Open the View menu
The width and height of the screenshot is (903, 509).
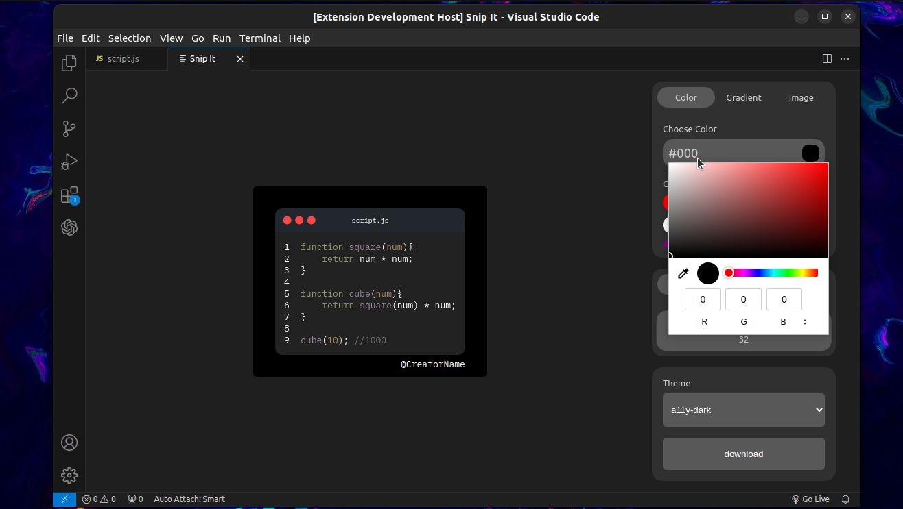[x=172, y=38]
